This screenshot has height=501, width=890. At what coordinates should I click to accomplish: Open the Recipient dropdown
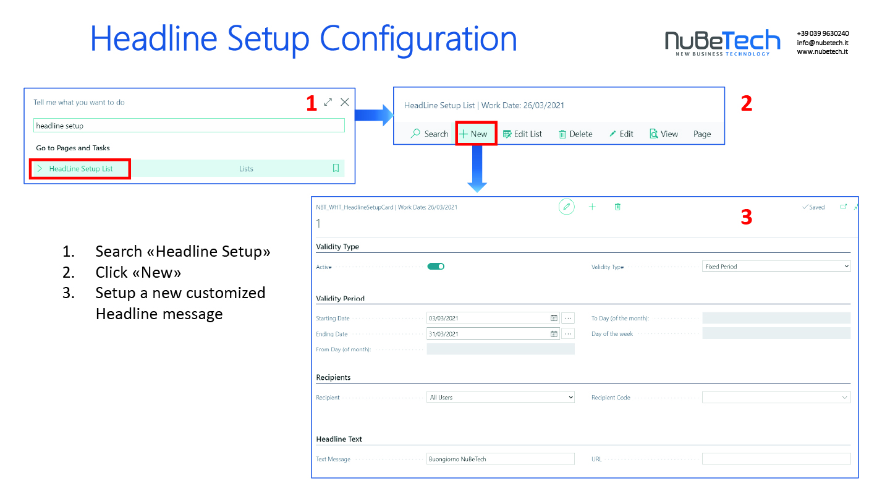coord(501,397)
